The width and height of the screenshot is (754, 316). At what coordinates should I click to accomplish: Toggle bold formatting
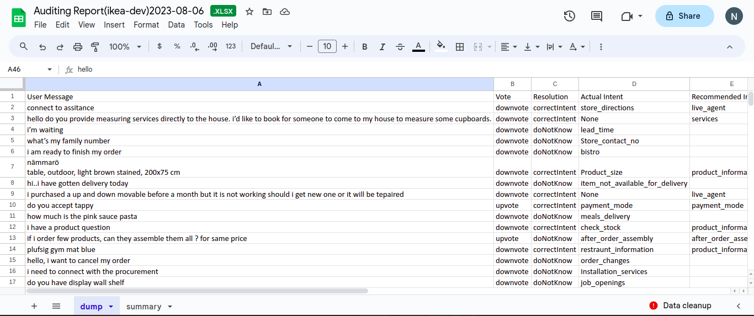click(x=364, y=47)
